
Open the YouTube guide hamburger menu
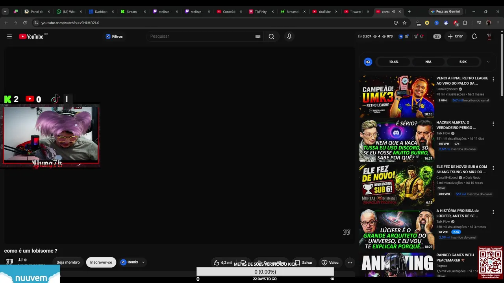pyautogui.click(x=9, y=37)
